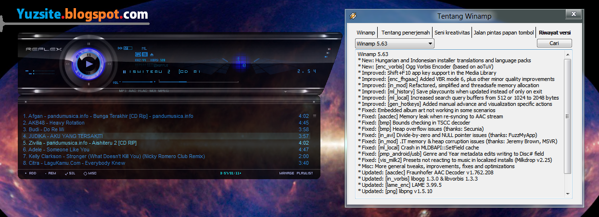Click the eject/open file icon in the player

pos(152,55)
